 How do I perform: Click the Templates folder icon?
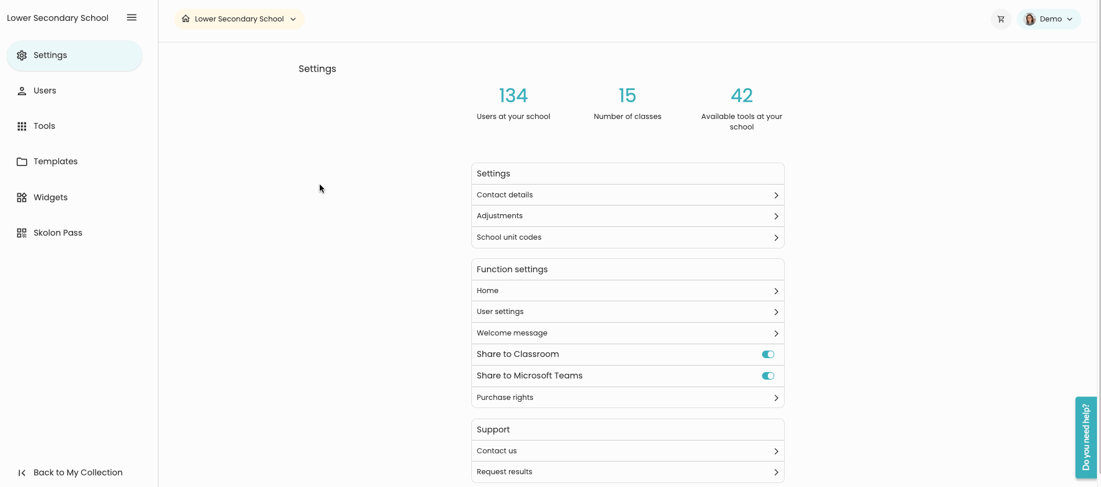(x=22, y=162)
